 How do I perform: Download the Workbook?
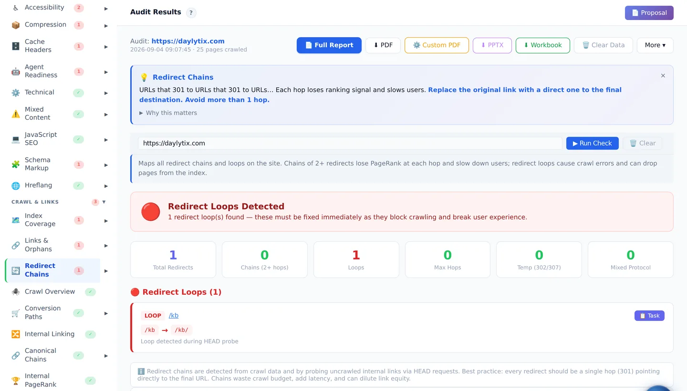(543, 45)
